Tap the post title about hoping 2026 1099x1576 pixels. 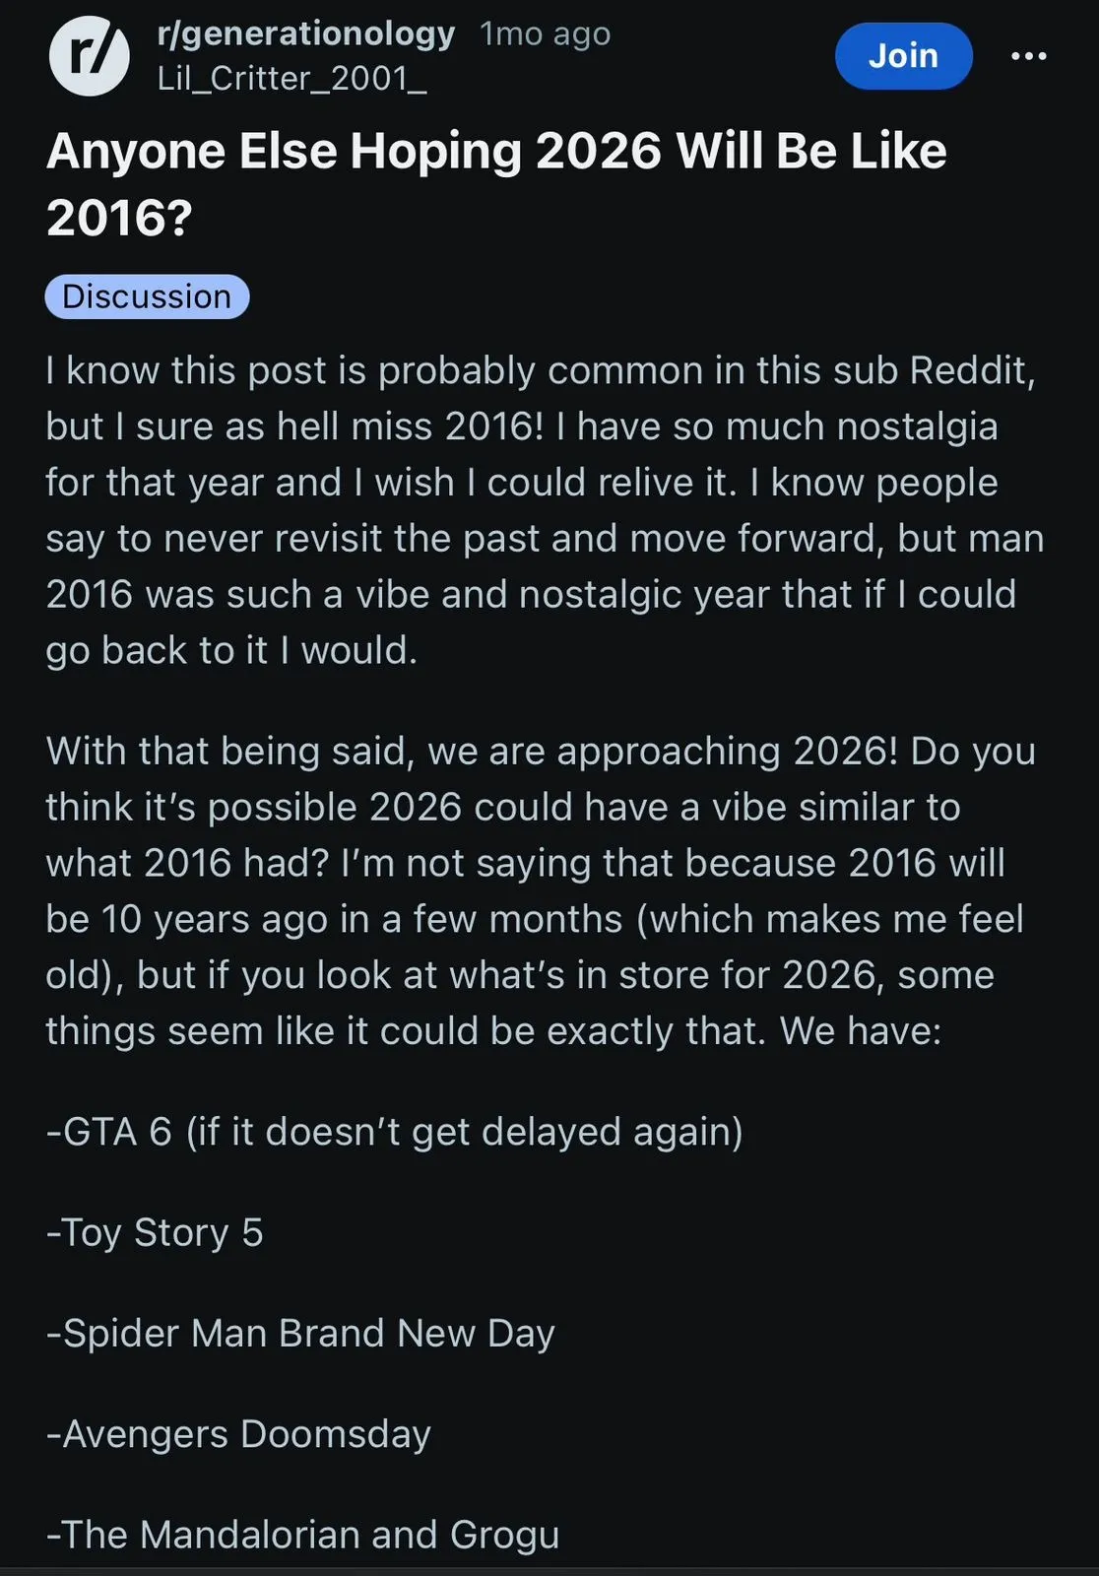pos(496,152)
